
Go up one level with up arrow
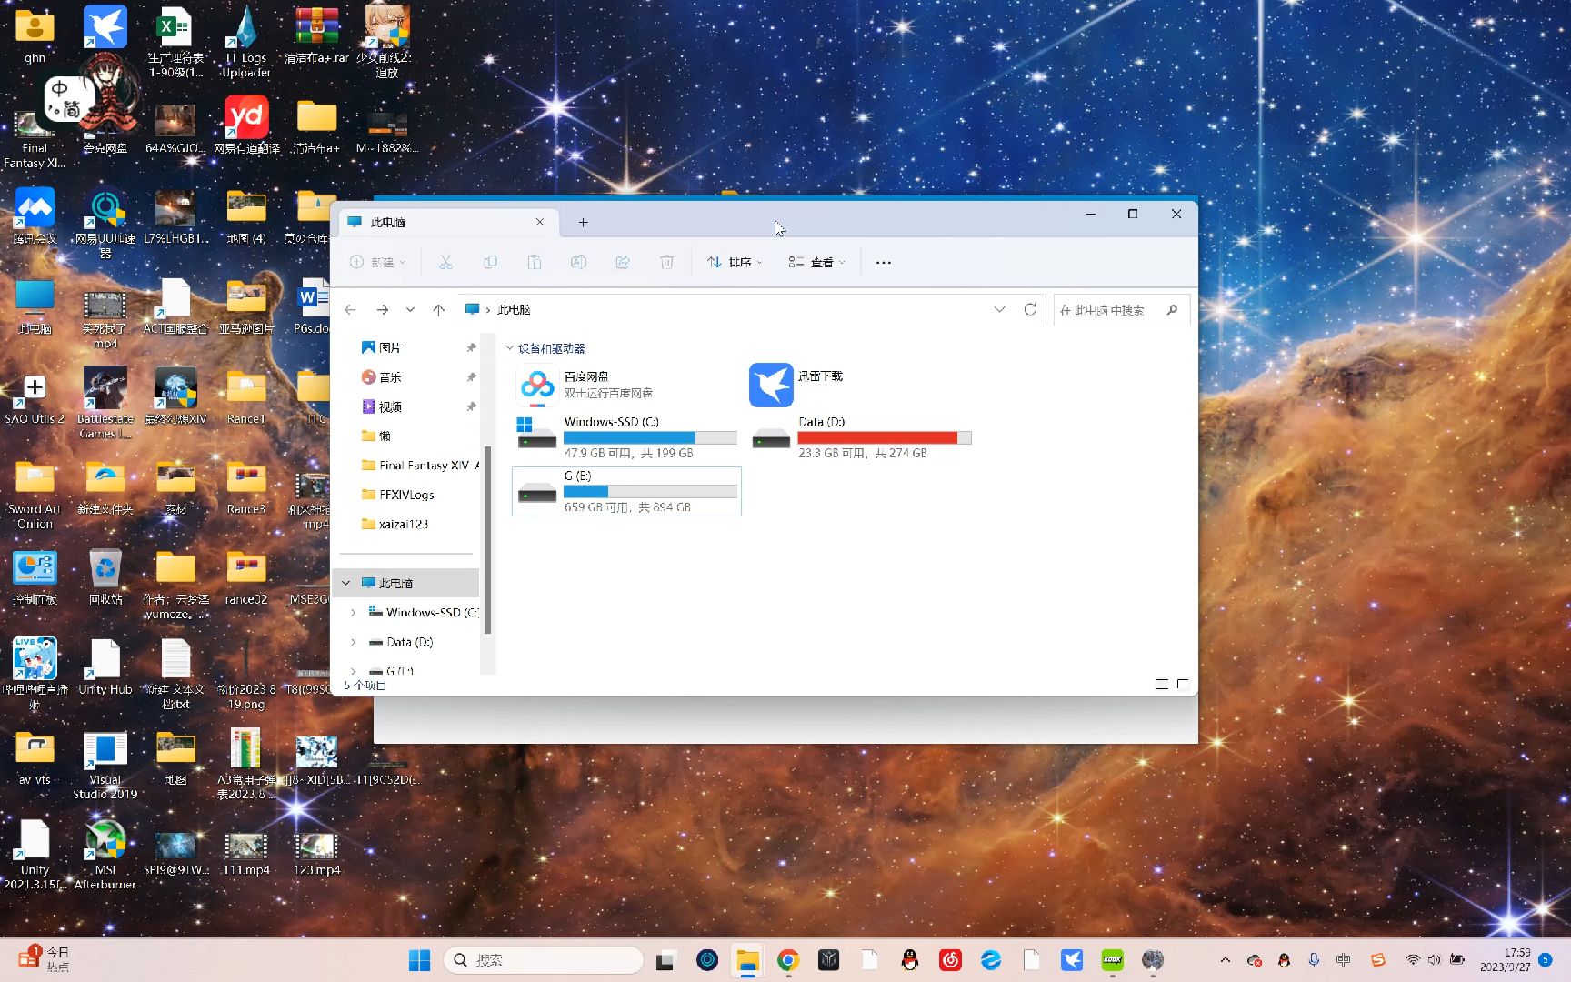[x=439, y=310]
